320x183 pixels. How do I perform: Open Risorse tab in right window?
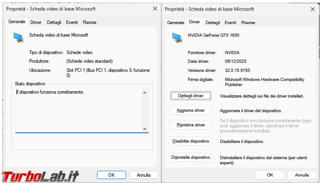(248, 22)
